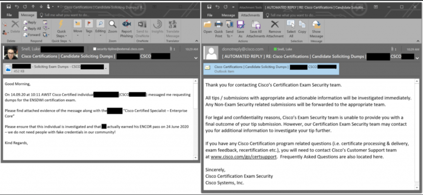The image size is (423, 195).
Task: Toggle green presence box beside Snell, Luke
Action: [x=275, y=50]
